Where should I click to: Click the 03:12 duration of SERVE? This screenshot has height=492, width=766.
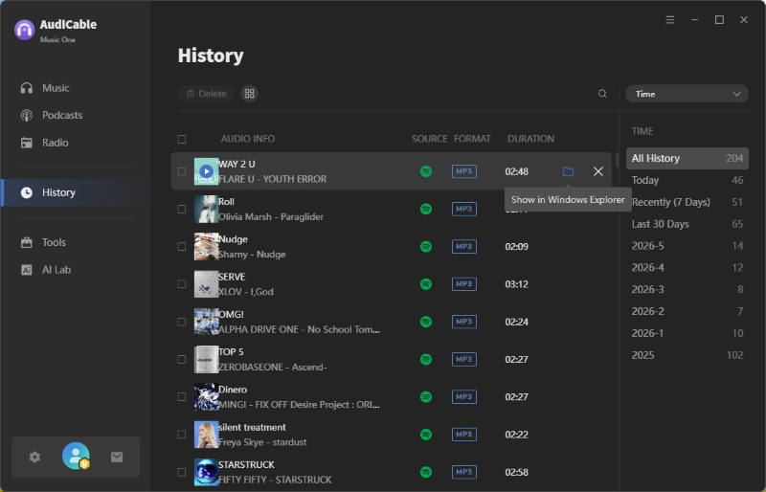click(x=516, y=284)
